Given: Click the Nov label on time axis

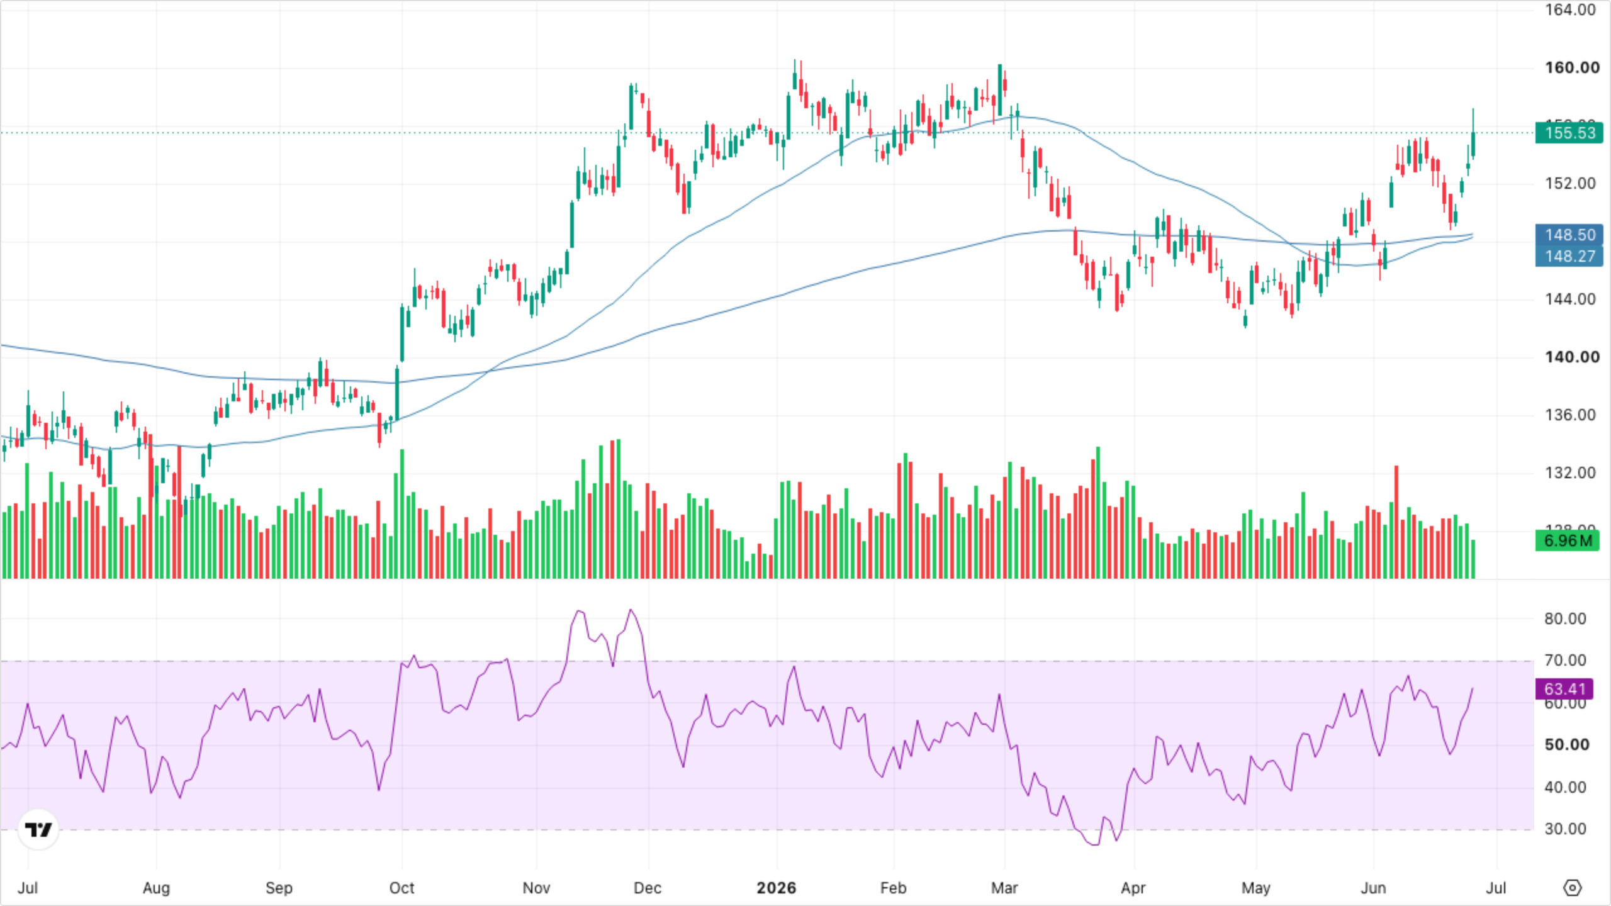Looking at the screenshot, I should coord(536,888).
